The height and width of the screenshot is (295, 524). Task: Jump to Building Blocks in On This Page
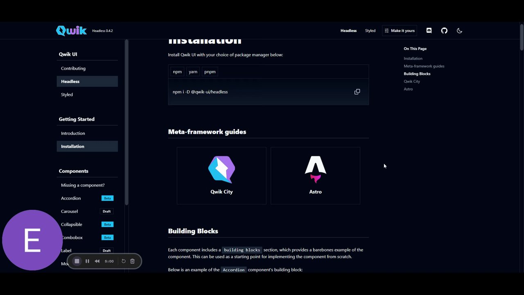point(417,74)
